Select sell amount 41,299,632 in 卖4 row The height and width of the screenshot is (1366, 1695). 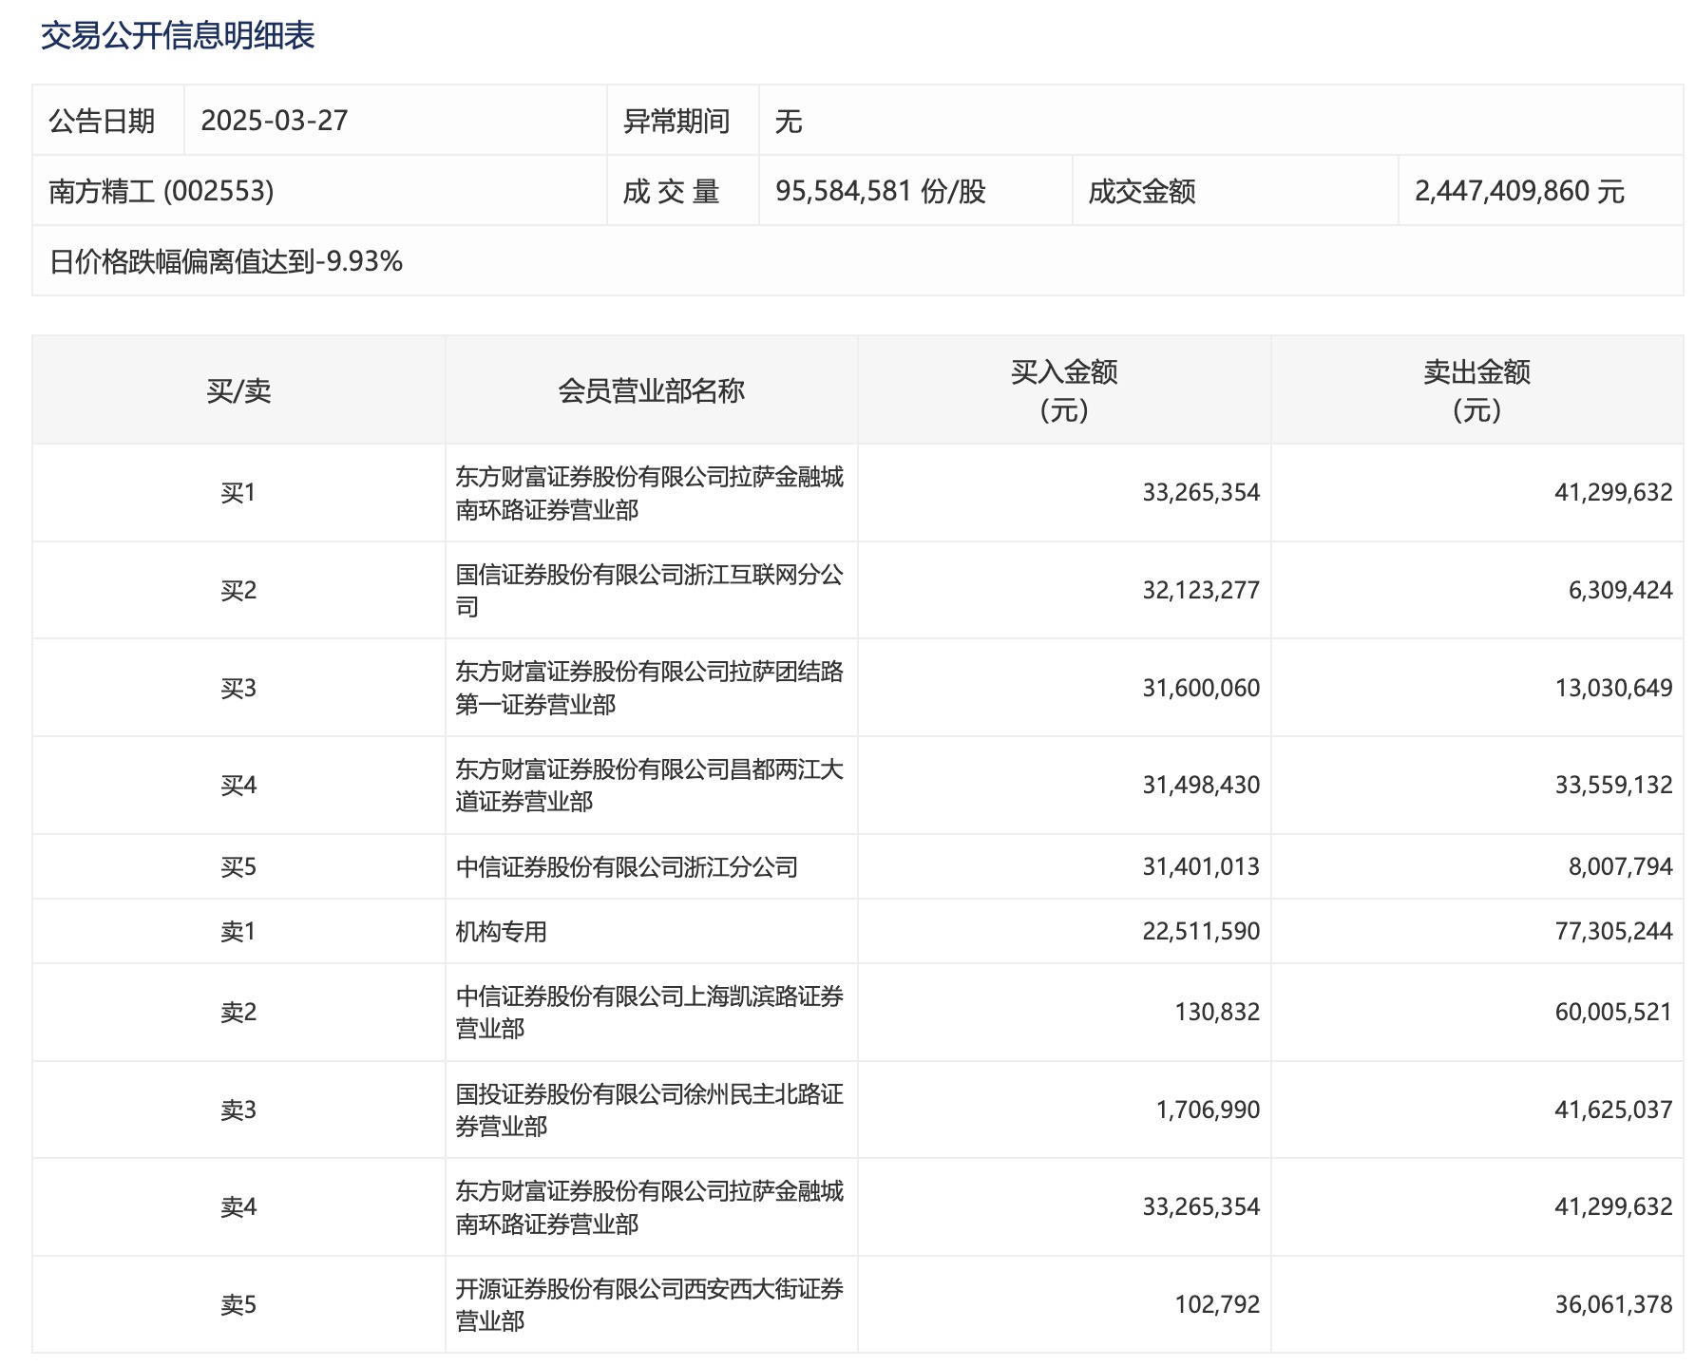[x=1613, y=1206]
